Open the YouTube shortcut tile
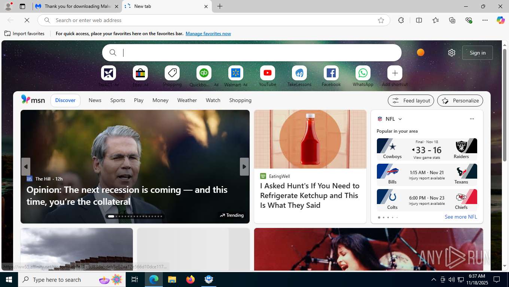 [x=268, y=73]
